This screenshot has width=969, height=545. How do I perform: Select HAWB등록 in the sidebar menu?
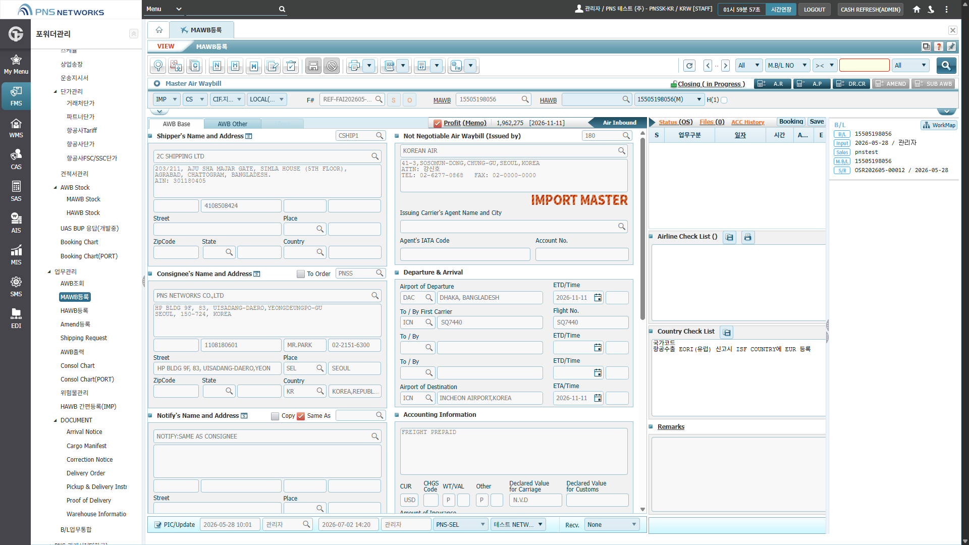pos(74,311)
